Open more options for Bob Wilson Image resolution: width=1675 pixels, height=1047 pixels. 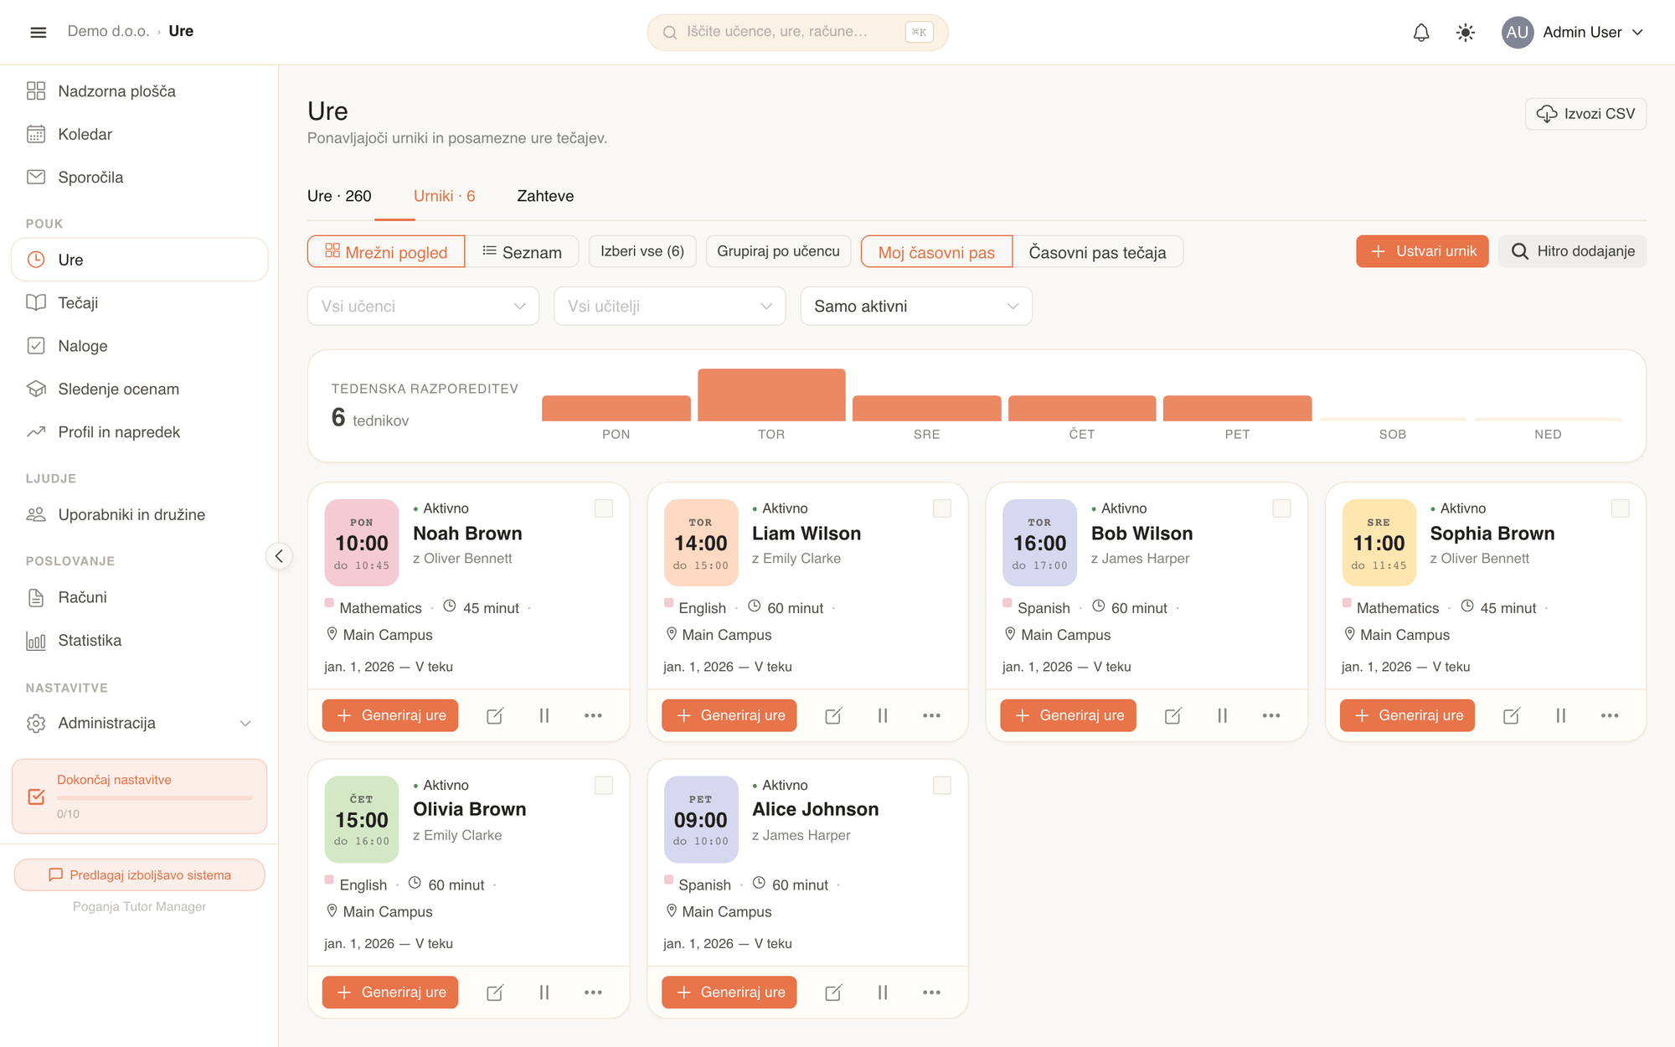tap(1271, 715)
